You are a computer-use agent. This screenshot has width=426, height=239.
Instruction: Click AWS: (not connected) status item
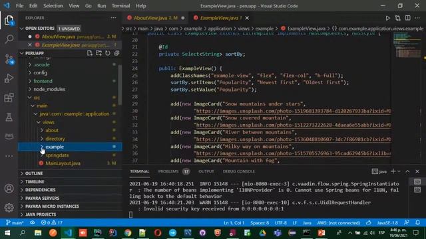pyautogui.click(x=339, y=223)
